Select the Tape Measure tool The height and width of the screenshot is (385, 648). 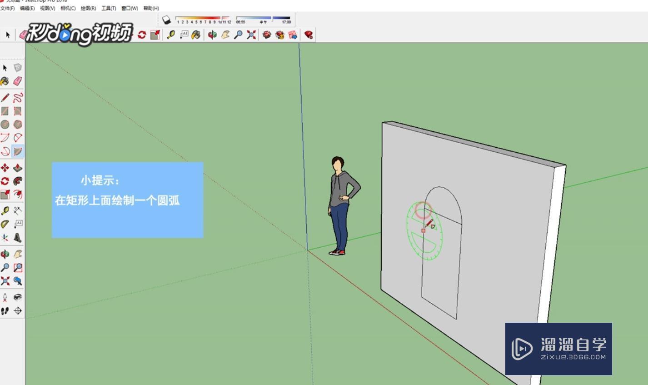click(6, 211)
